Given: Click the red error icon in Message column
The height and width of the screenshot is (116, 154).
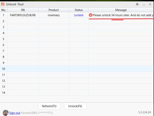Looking at the screenshot, I should point(91,15).
